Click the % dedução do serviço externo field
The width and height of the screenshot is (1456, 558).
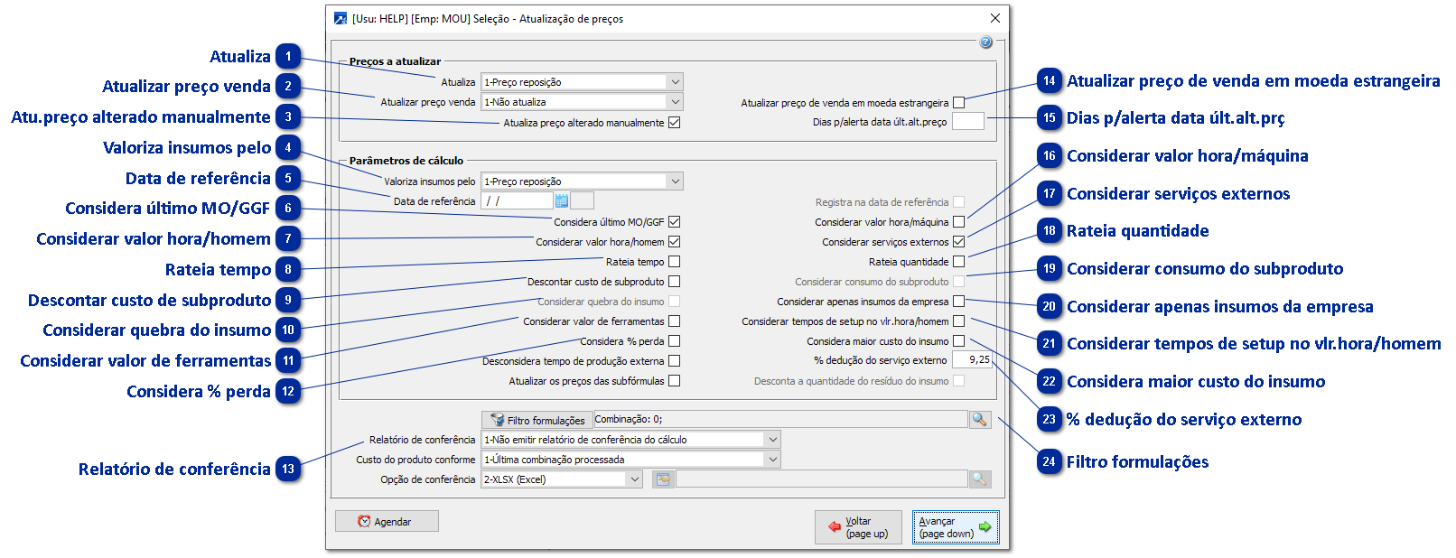972,360
